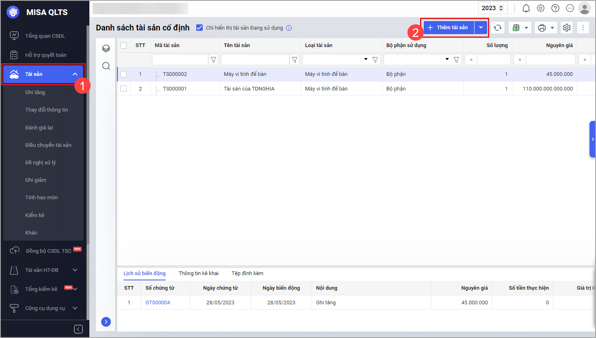
Task: Open Tính hao mòn in sidebar menu
Action: point(41,197)
